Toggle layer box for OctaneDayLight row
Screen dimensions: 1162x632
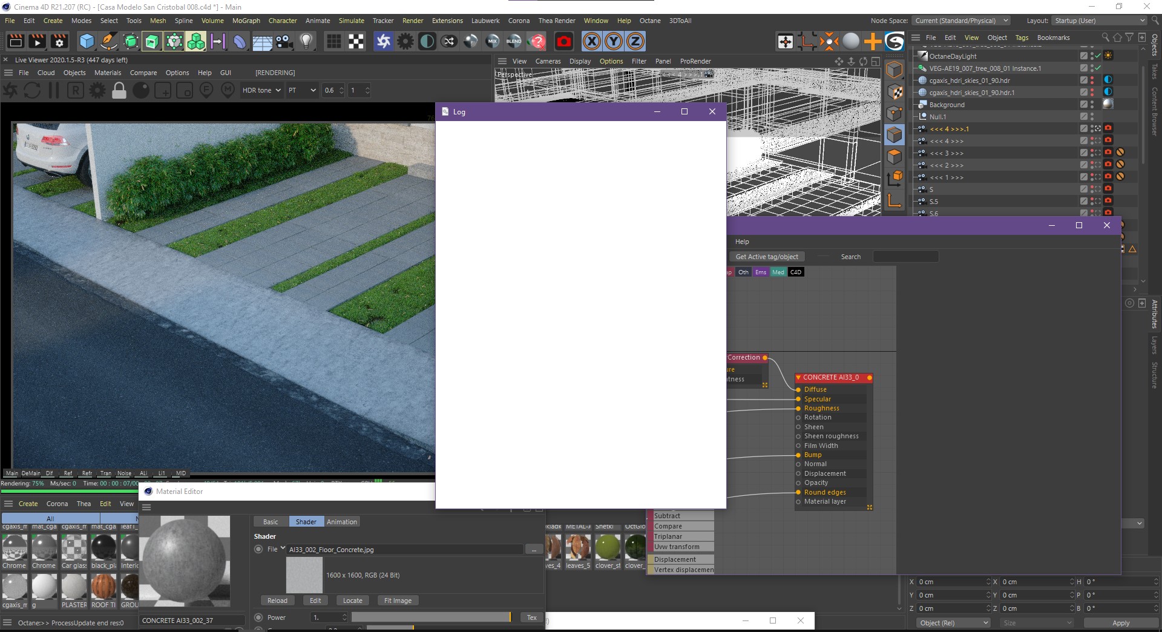1084,56
